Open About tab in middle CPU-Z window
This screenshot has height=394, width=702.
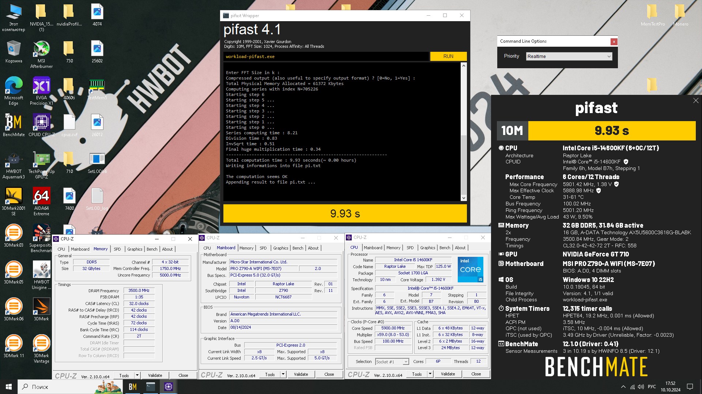(313, 248)
